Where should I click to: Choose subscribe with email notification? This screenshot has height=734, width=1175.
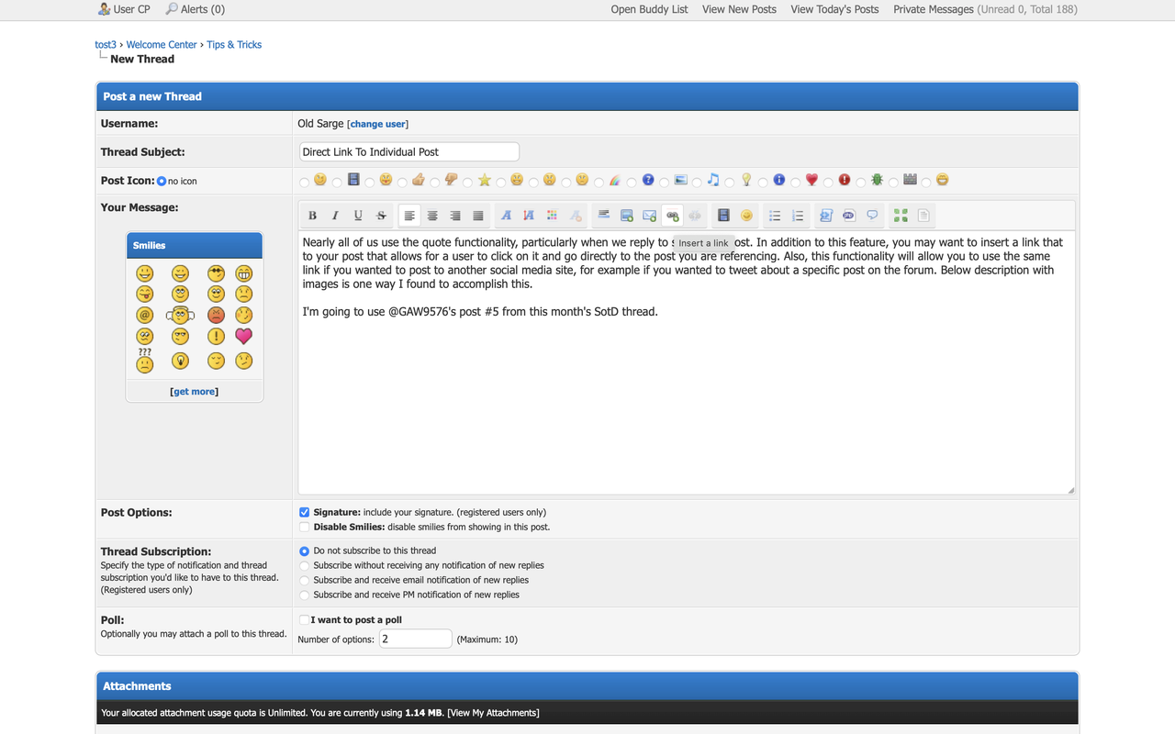tap(305, 580)
